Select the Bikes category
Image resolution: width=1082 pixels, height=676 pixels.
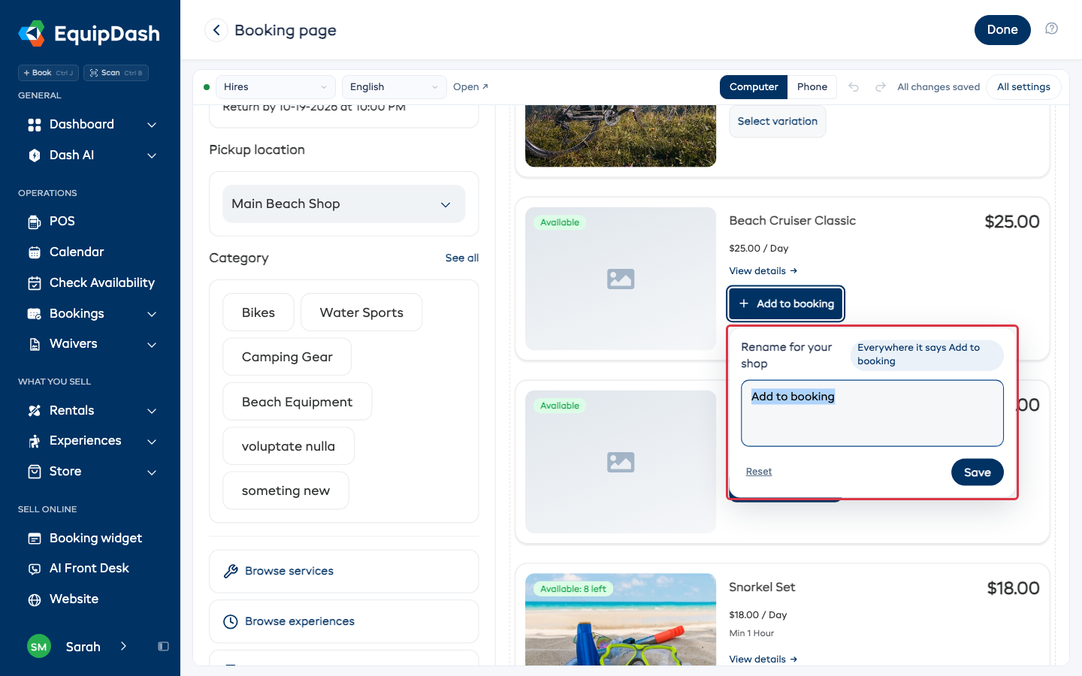[258, 312]
